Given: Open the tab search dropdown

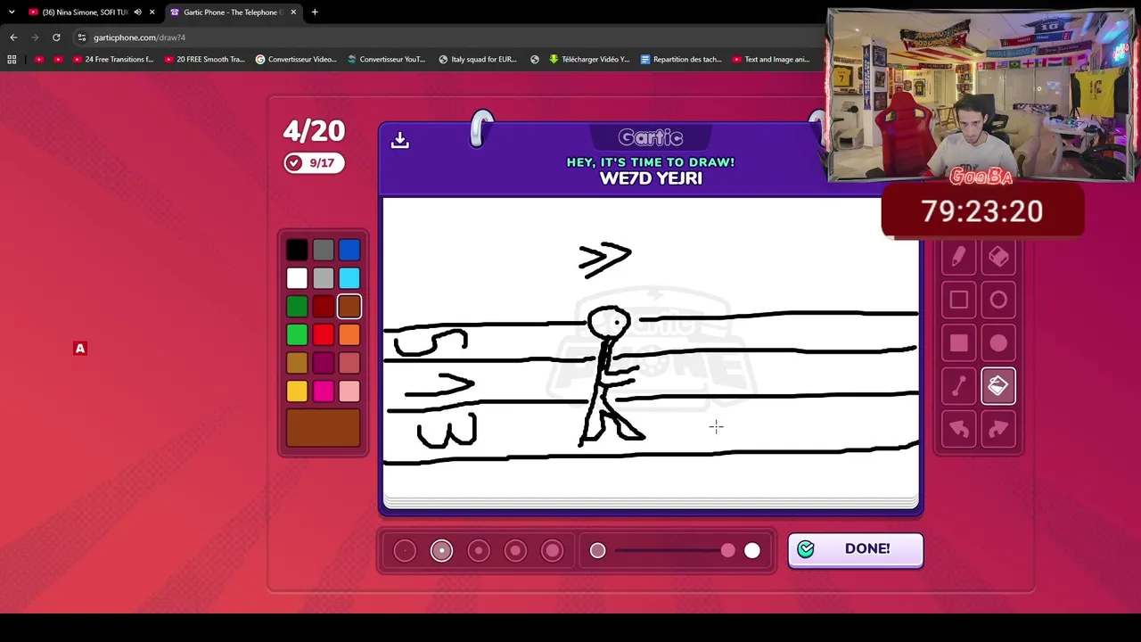Looking at the screenshot, I should coord(12,12).
